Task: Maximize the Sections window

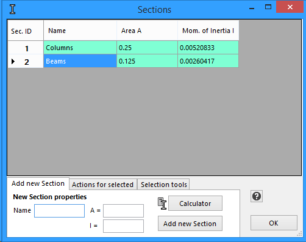Action: coord(268,7)
